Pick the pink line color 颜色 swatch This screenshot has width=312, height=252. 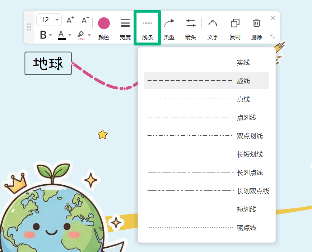pyautogui.click(x=104, y=23)
